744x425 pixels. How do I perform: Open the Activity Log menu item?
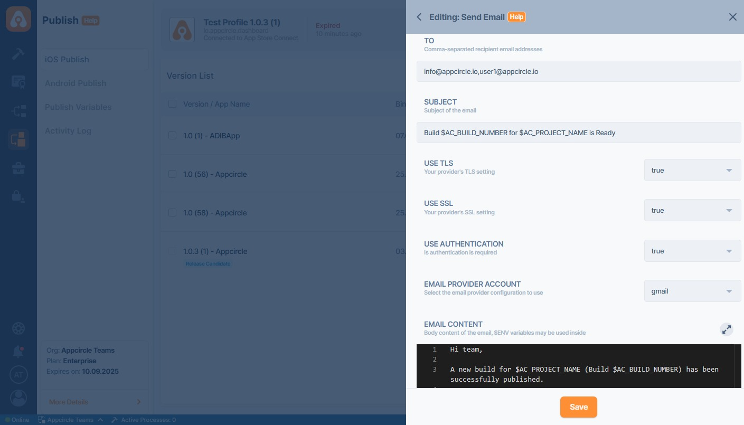tap(68, 131)
